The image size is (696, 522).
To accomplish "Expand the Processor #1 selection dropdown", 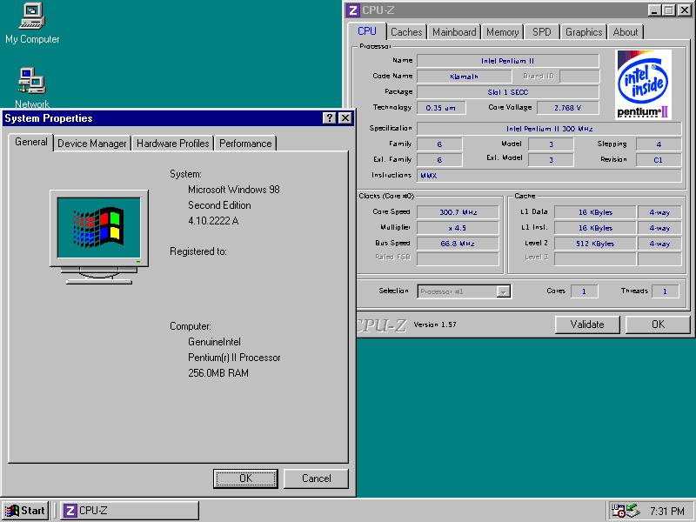I will point(503,291).
